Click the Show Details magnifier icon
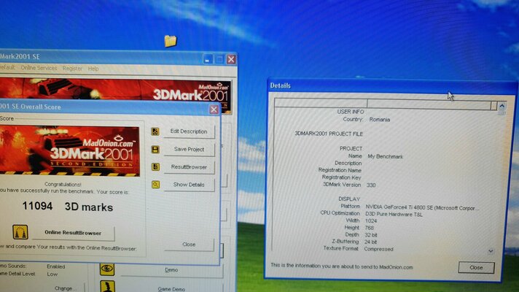 (155, 185)
